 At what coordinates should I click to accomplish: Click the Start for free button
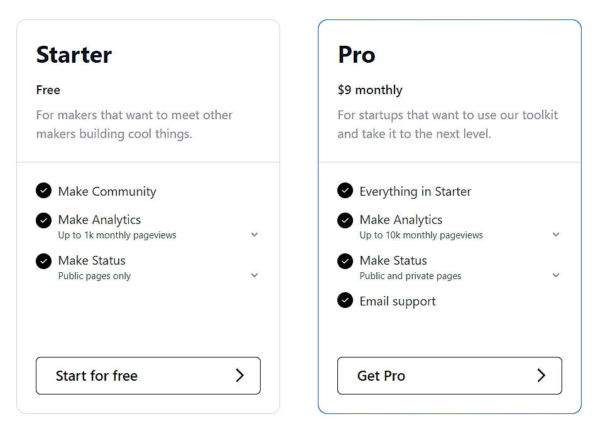(x=148, y=376)
